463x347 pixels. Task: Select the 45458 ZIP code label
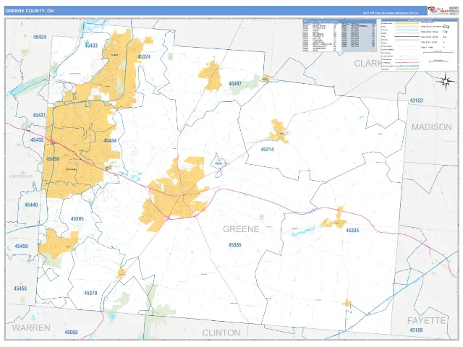(20, 288)
